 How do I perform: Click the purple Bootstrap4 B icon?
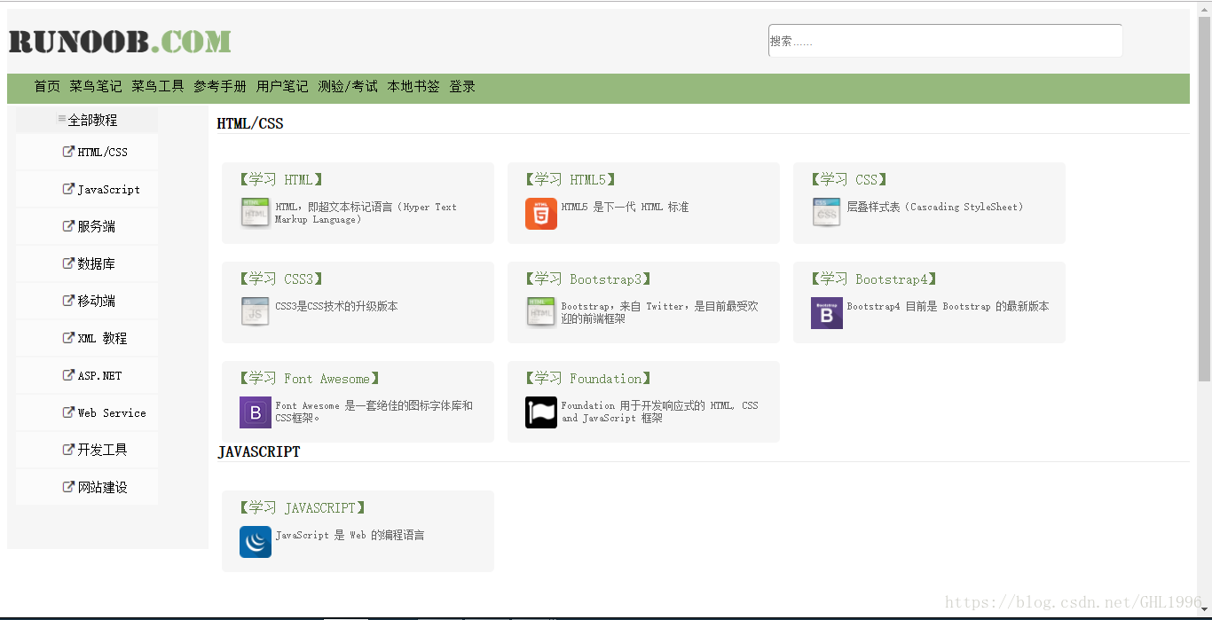pos(827,313)
